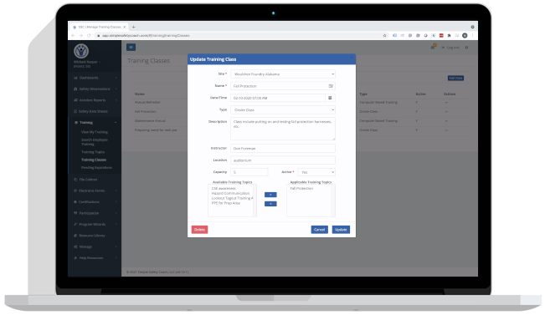Click the calendar icon beside Date/Time field
This screenshot has width=545, height=315.
(x=330, y=98)
